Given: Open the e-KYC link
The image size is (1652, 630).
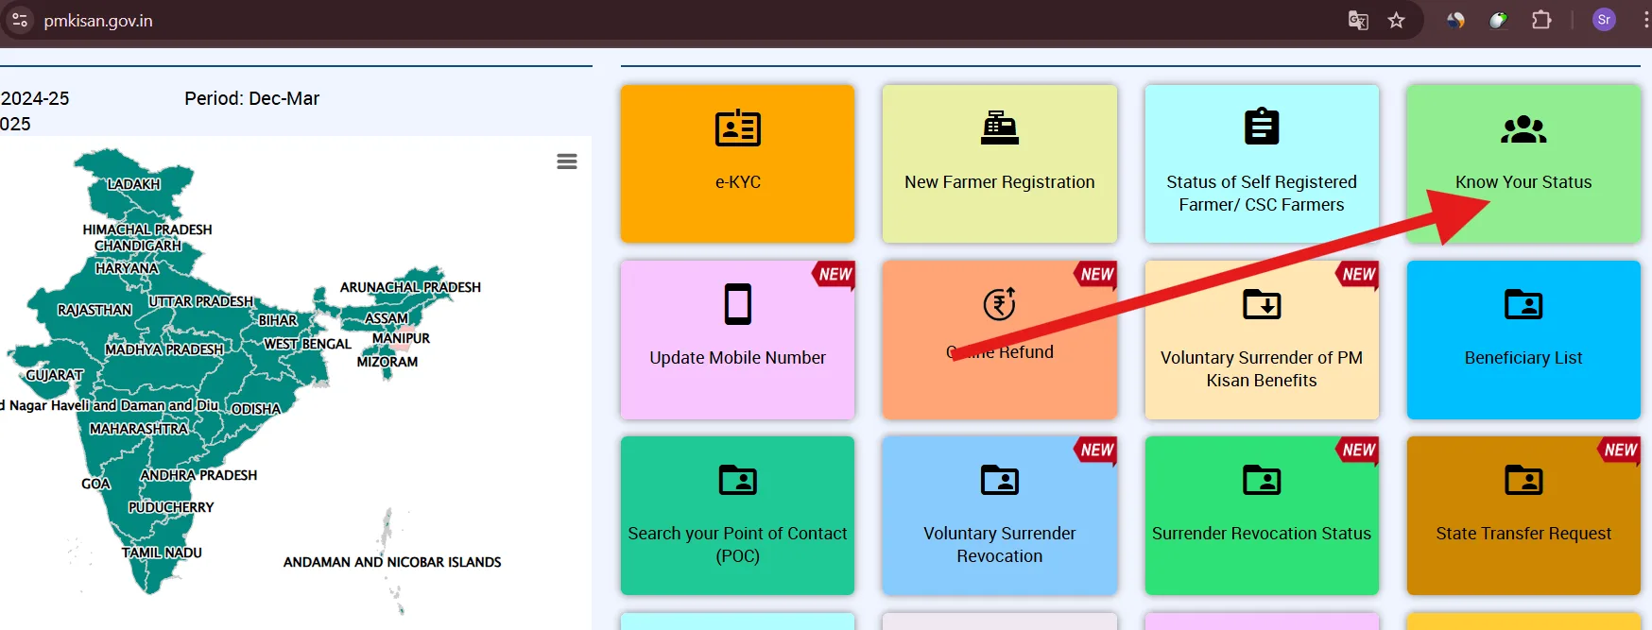Looking at the screenshot, I should coord(737,182).
